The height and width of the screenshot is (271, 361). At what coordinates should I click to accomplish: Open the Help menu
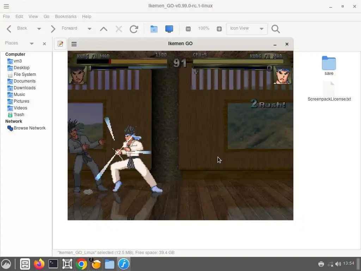click(x=87, y=17)
